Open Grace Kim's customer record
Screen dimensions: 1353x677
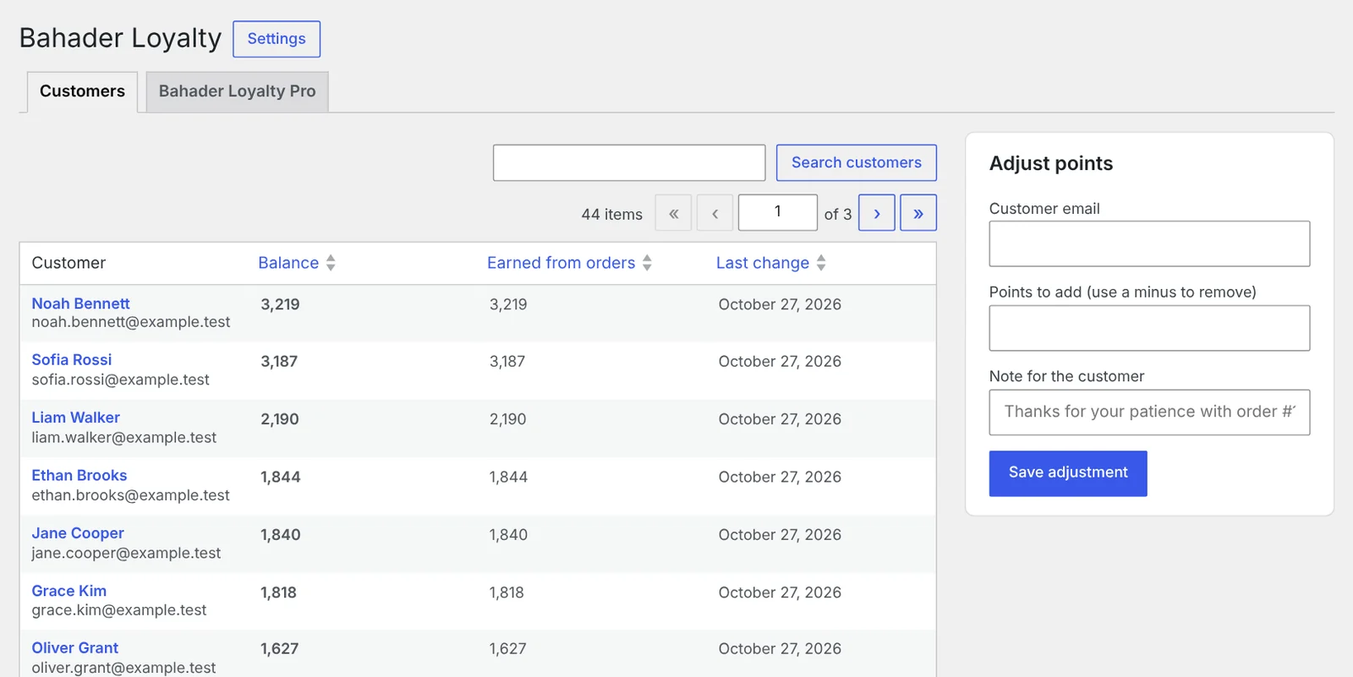click(69, 591)
